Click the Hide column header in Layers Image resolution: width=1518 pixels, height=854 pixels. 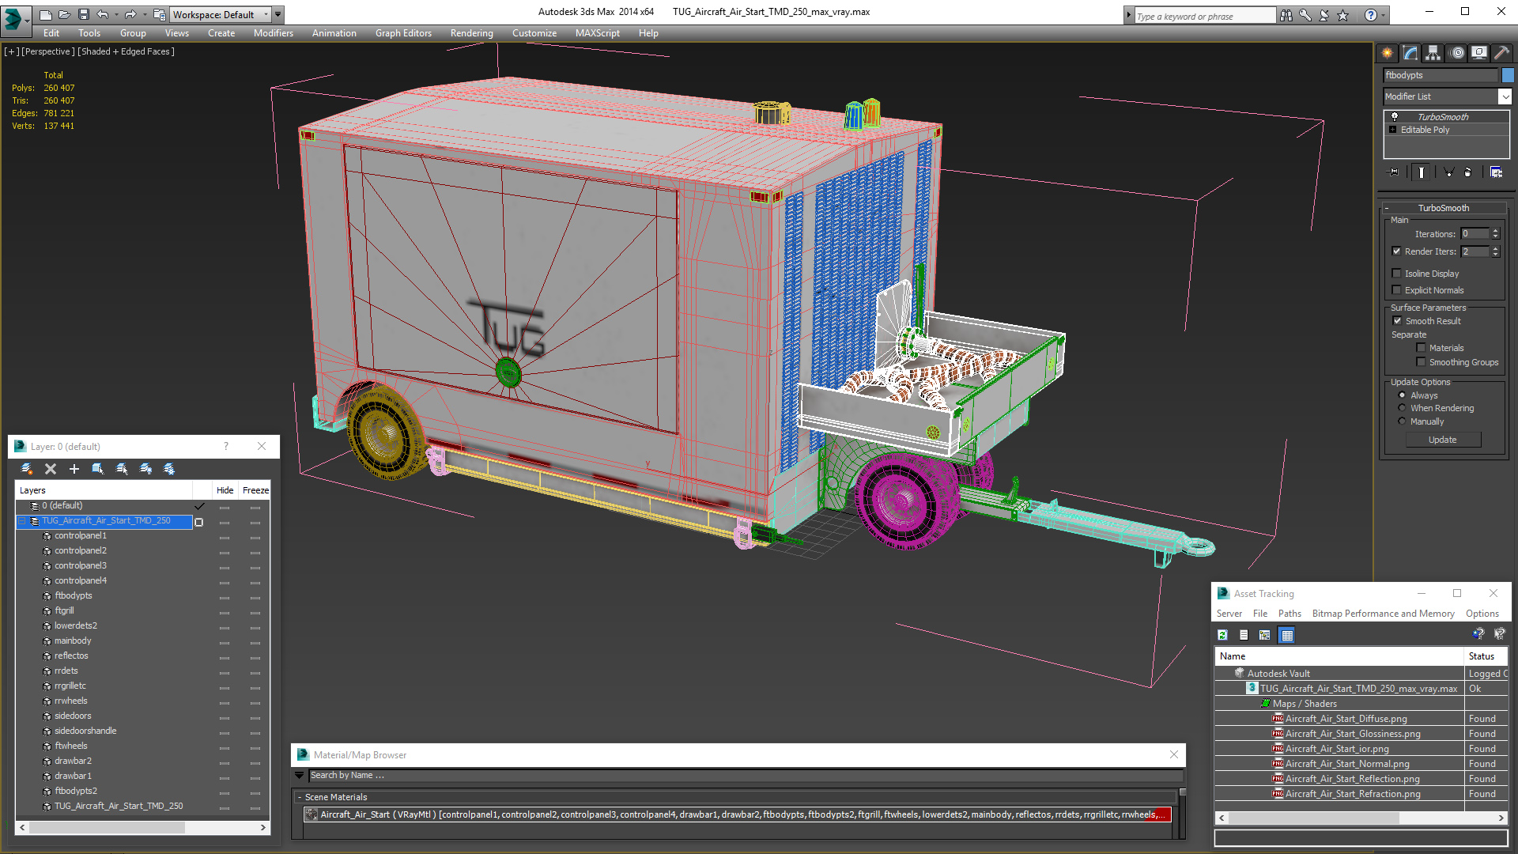point(225,490)
